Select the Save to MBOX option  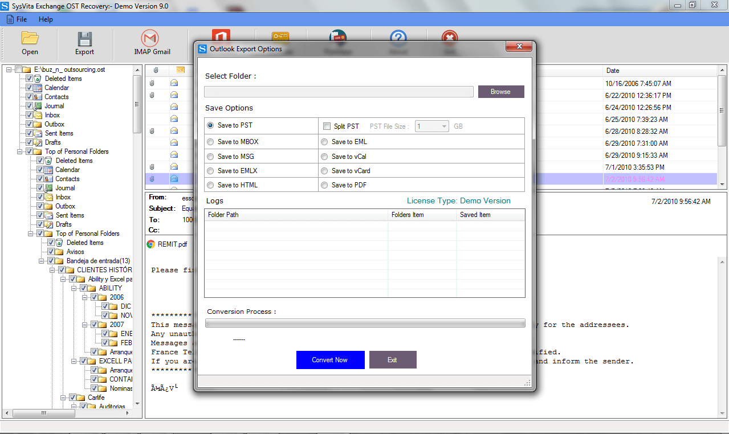tap(211, 142)
